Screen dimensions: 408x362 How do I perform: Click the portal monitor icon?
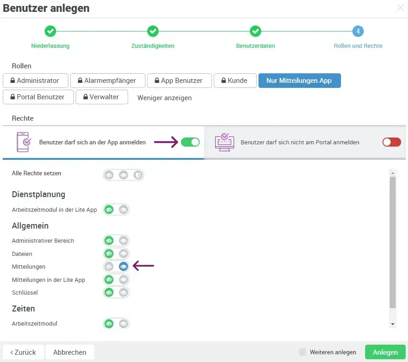coord(224,143)
